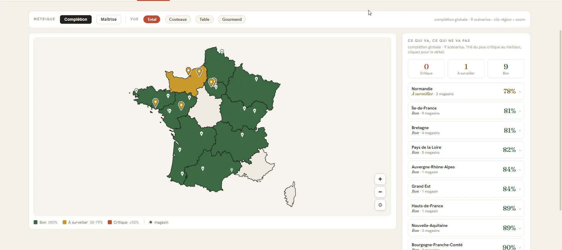Click the green Bon legend swatch
This screenshot has height=250, width=562.
pos(36,222)
